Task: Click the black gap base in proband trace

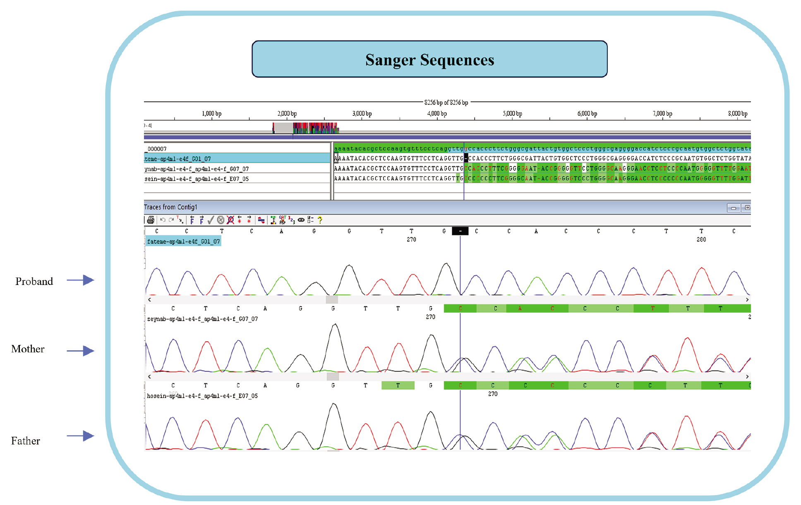Action: (460, 231)
